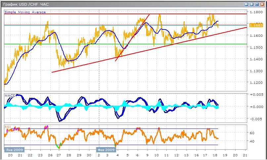Close the USD/CHF chart window
Image resolution: width=267 pixels, height=160 pixels.
coord(262,4)
